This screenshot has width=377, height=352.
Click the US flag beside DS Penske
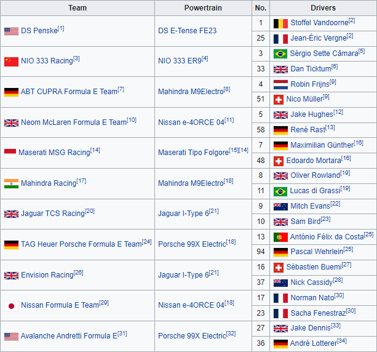click(x=11, y=31)
